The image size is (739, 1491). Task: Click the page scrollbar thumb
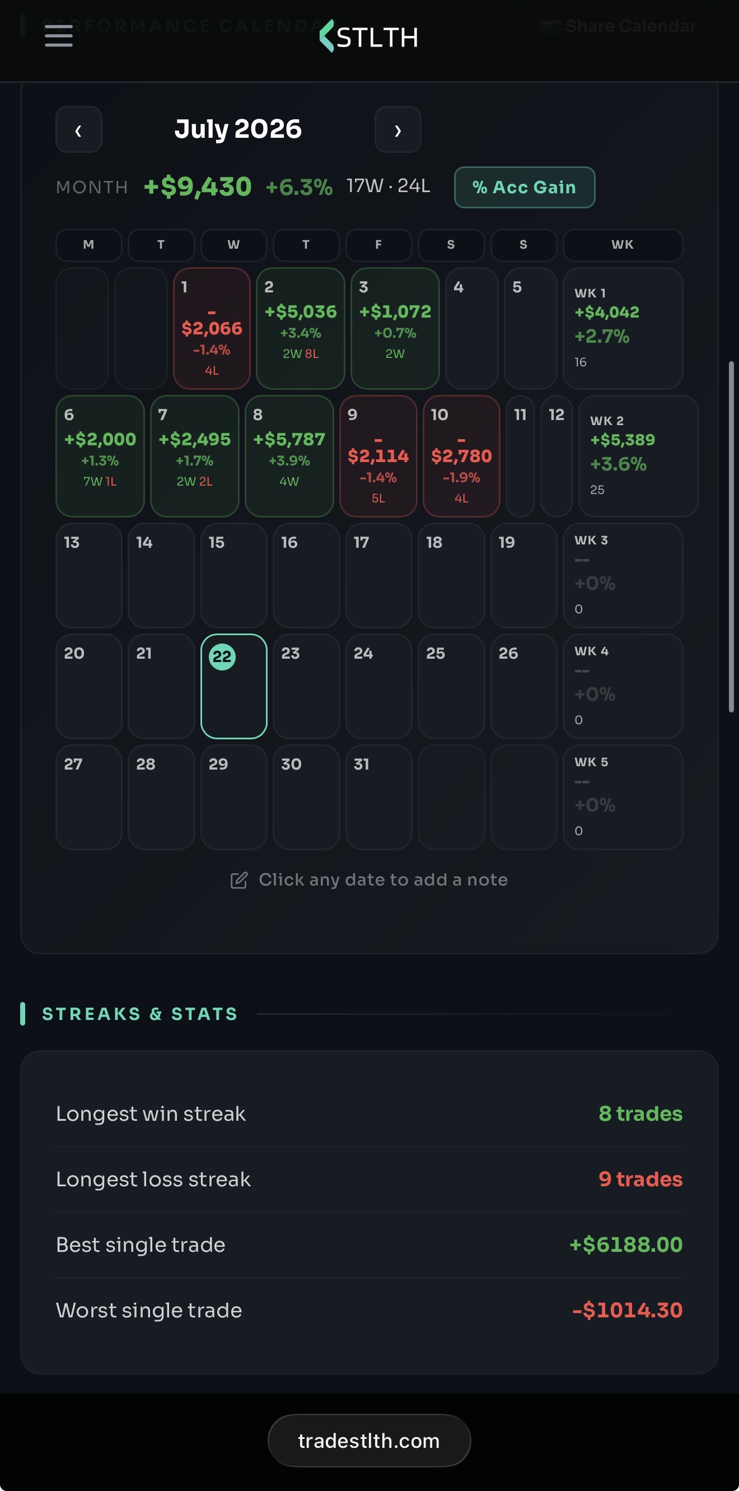[x=732, y=537]
